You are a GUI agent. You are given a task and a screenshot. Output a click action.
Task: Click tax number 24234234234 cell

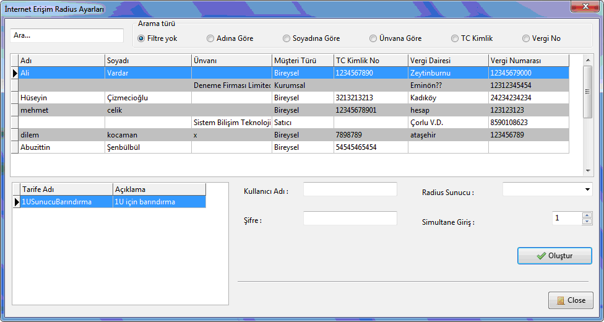point(528,98)
